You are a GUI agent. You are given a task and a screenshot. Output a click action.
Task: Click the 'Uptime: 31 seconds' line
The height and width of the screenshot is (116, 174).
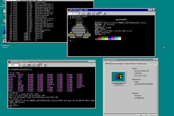[104, 24]
